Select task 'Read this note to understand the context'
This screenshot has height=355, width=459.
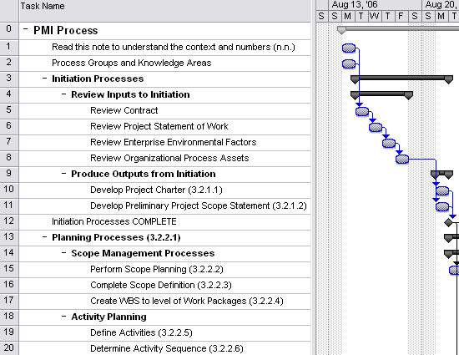[174, 47]
